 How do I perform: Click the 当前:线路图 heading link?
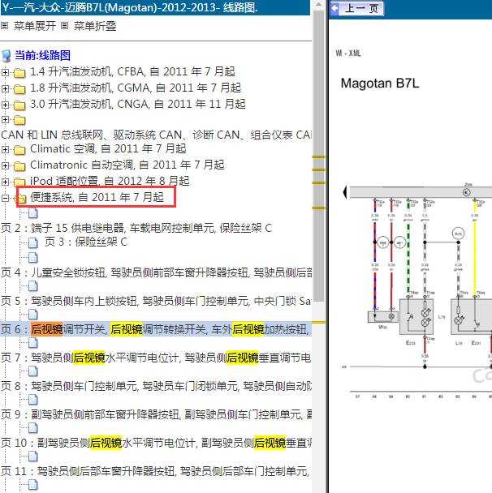click(x=42, y=55)
